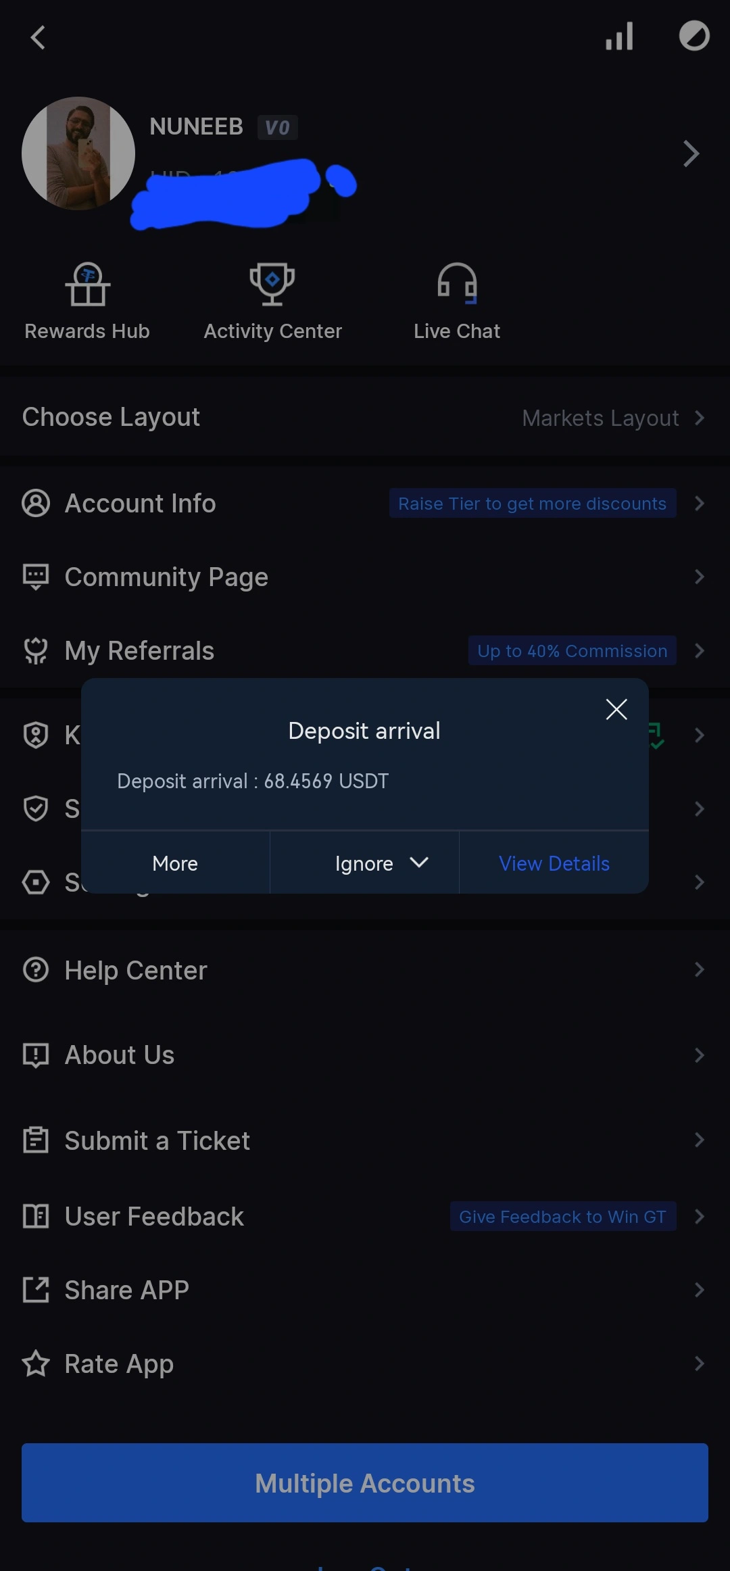This screenshot has height=1571, width=730.
Task: Open Rewards Hub gift icon
Action: 88,284
